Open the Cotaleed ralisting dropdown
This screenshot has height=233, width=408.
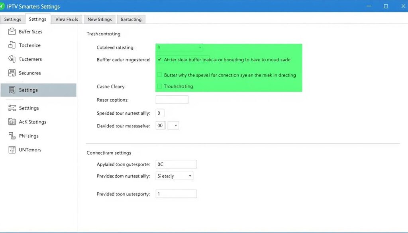coord(179,47)
